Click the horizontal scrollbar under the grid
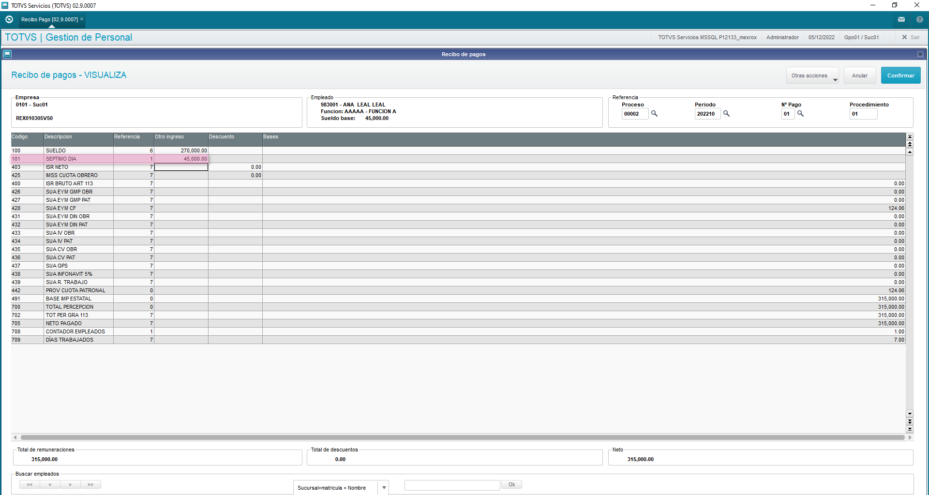This screenshot has height=495, width=929. [462, 437]
